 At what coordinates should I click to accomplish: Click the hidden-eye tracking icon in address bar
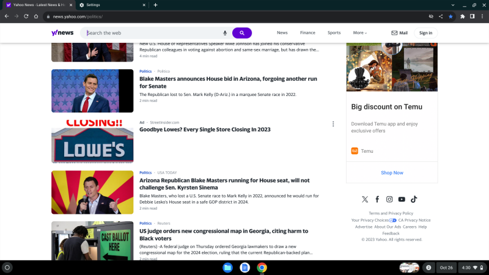431,16
